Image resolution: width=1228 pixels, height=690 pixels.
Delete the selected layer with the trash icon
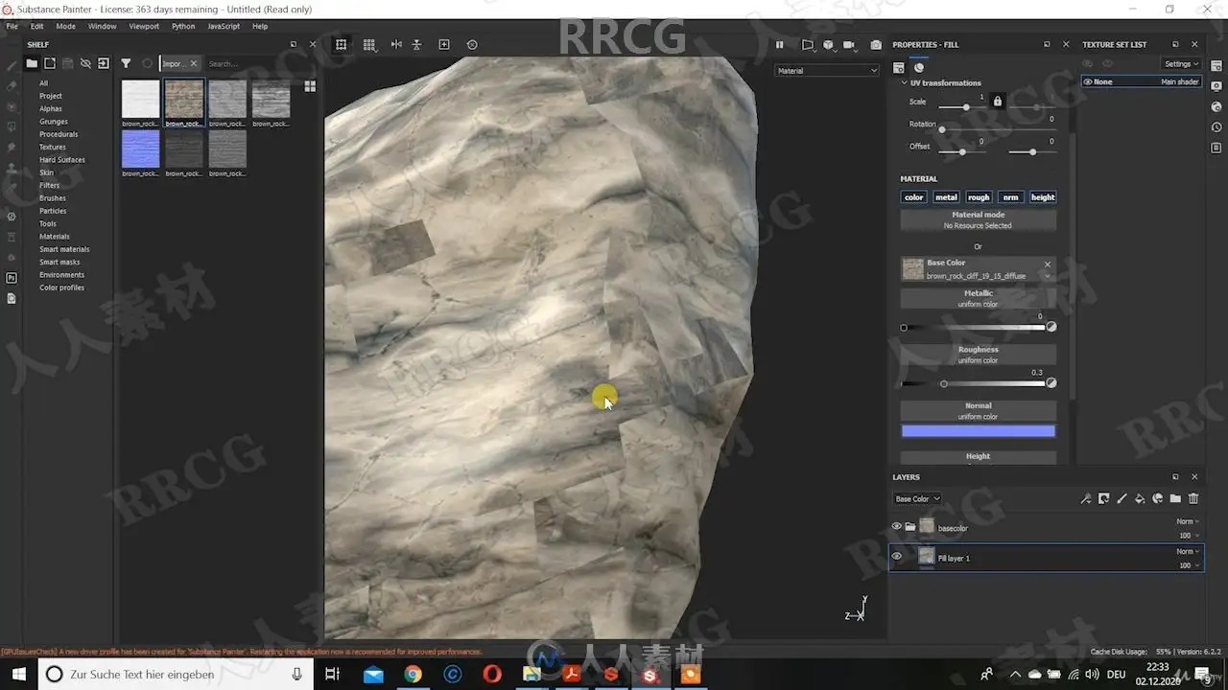coord(1193,498)
